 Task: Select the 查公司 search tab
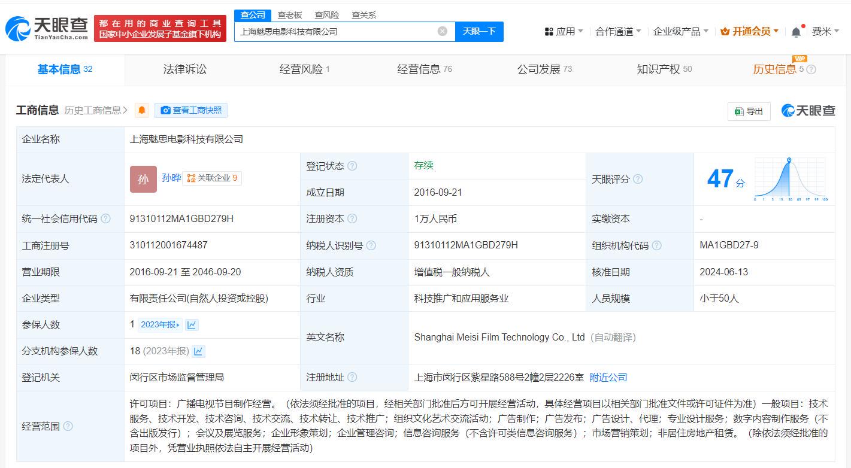(x=253, y=15)
